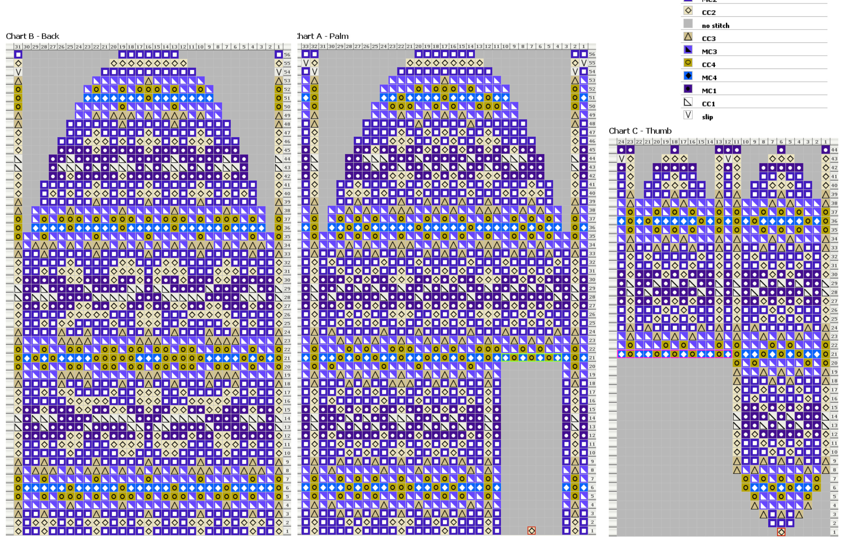Screen dimensions: 844x543
Task: Click the 'Chart C - Thumb' title
Action: (640, 131)
